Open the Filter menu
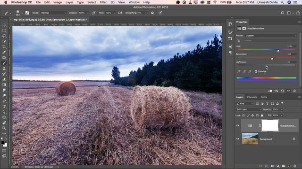The image size is (302, 169). (103, 2)
